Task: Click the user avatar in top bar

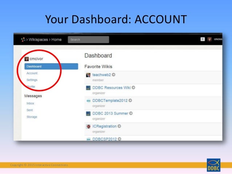Action: 209,39
